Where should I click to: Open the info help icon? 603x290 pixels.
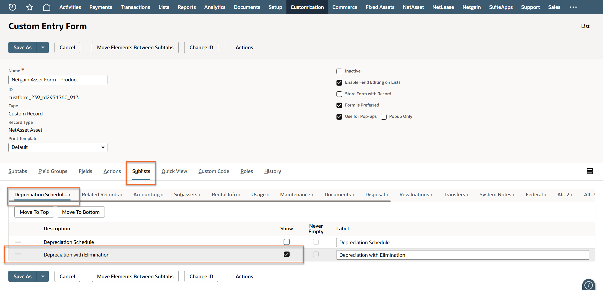point(589,285)
